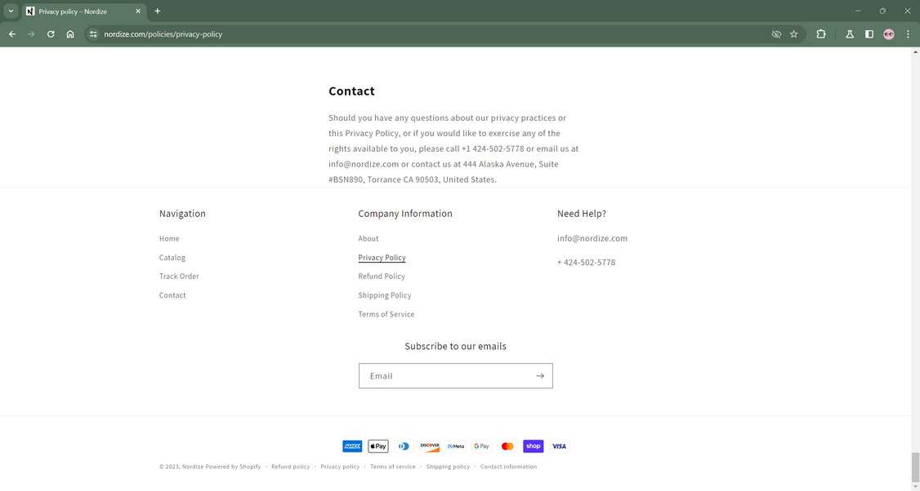Select the Privacy policy – Nordize tab
Screen dimensions: 920x491
(74, 11)
